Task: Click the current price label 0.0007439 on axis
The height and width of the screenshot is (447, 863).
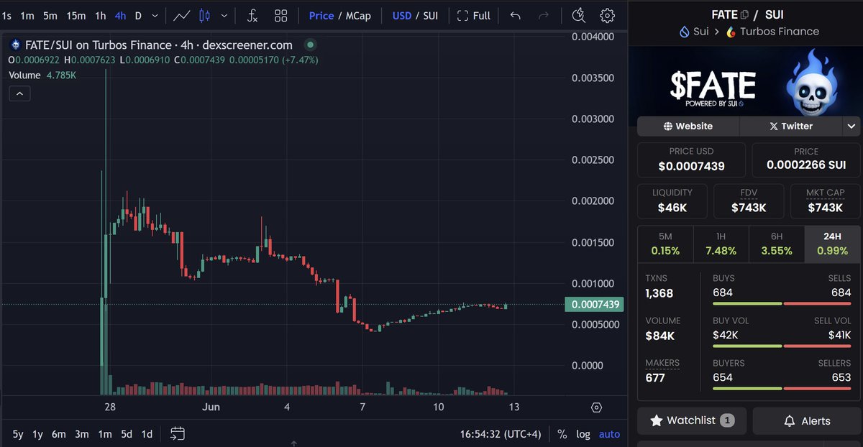Action: tap(594, 305)
